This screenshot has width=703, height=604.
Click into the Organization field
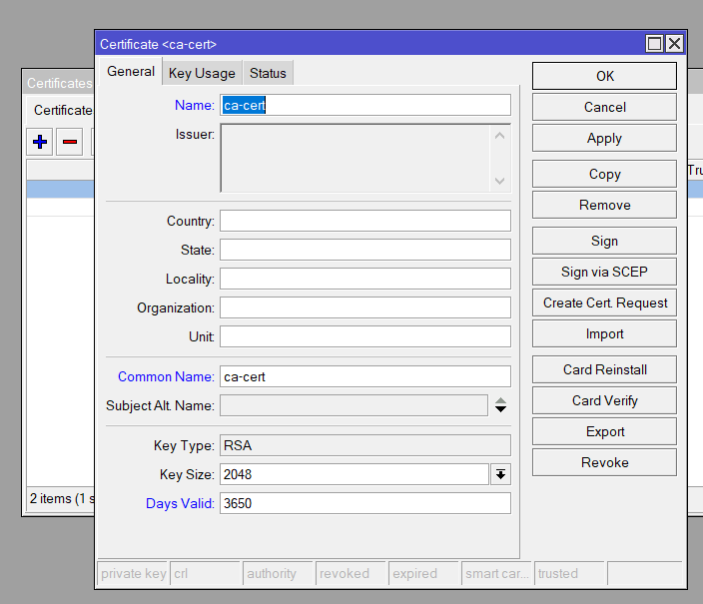[x=364, y=307]
